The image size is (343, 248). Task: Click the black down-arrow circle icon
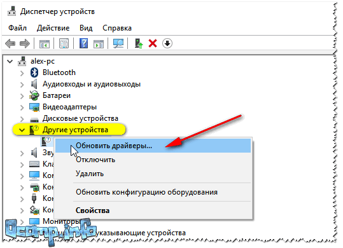[x=167, y=43]
